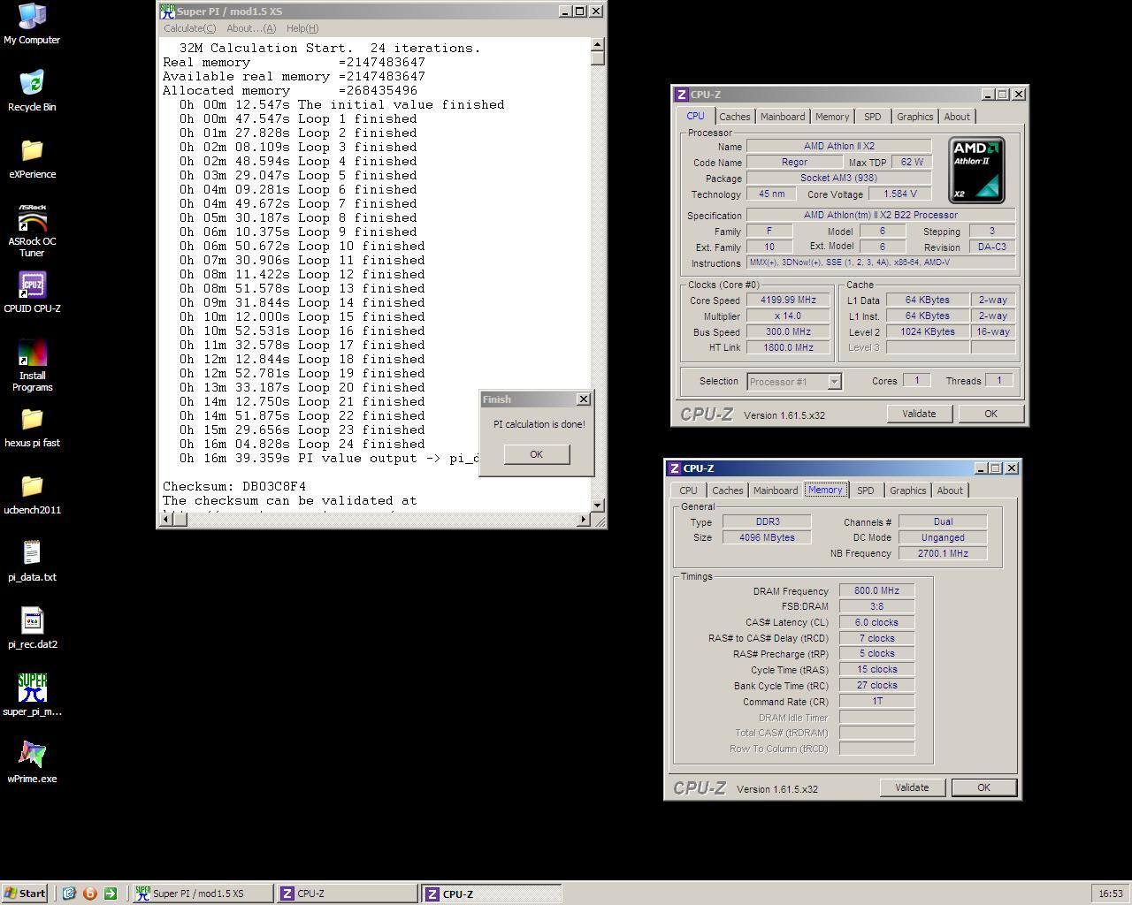1132x905 pixels.
Task: Open the Calculate menu in Super PI
Action: pyautogui.click(x=190, y=28)
